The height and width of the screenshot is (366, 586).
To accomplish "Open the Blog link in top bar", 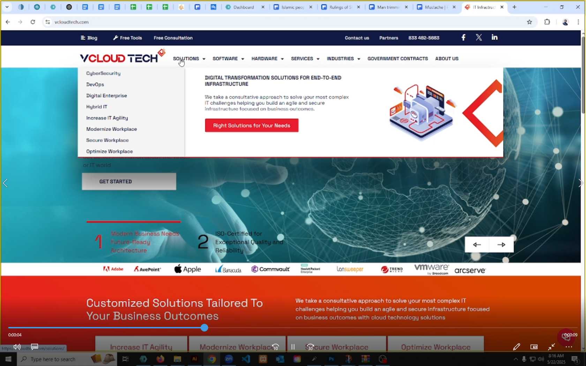I will pyautogui.click(x=89, y=38).
